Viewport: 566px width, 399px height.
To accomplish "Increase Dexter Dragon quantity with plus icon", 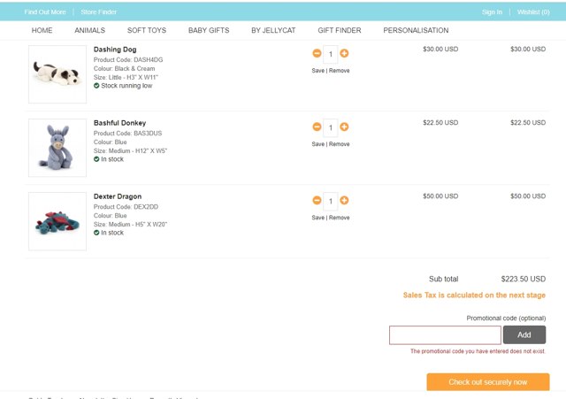I will tap(344, 201).
